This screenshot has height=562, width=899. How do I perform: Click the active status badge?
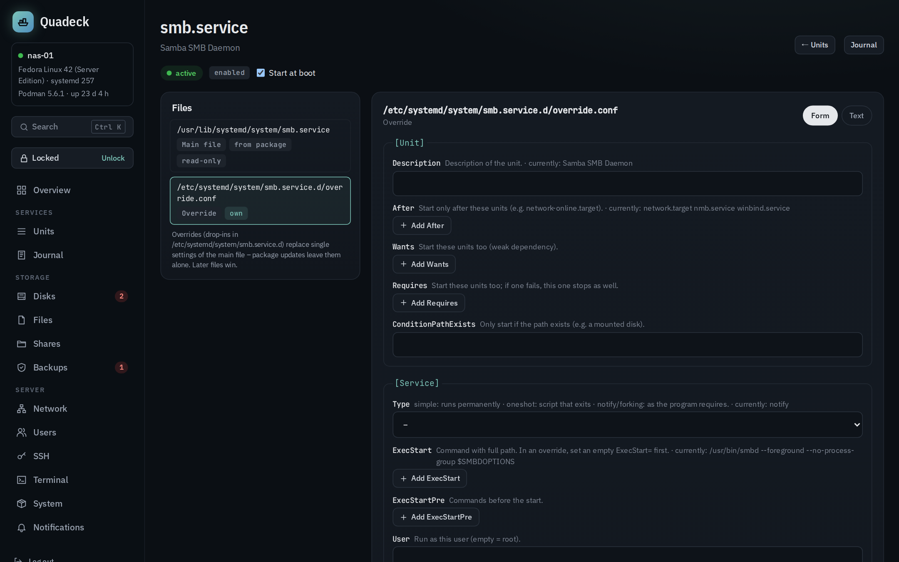point(181,73)
